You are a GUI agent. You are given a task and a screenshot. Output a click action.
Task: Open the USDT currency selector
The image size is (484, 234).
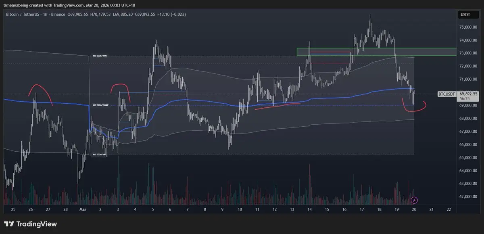click(468, 15)
